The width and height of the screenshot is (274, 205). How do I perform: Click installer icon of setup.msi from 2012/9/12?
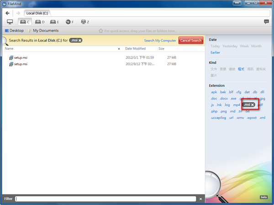click(11, 64)
